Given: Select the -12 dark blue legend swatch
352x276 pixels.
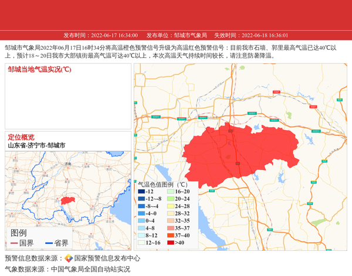Looking at the screenshot, I should coord(141,192).
